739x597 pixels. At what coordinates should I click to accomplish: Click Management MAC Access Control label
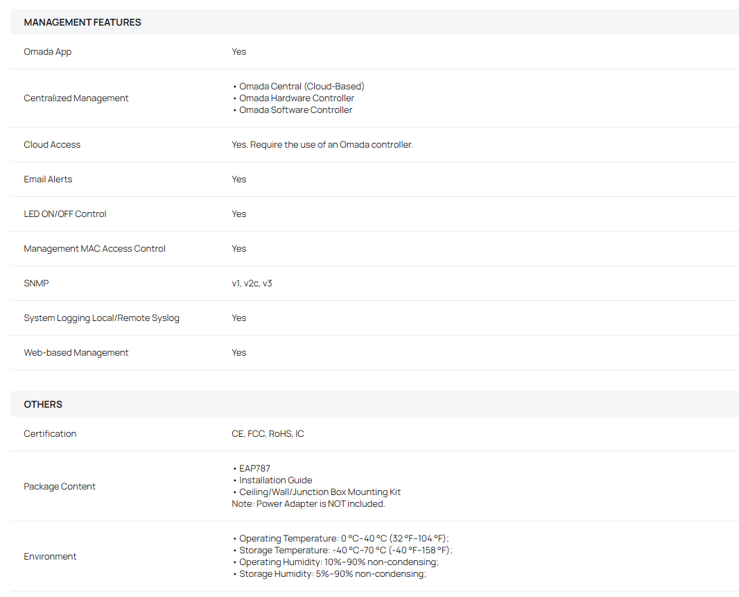pos(94,249)
